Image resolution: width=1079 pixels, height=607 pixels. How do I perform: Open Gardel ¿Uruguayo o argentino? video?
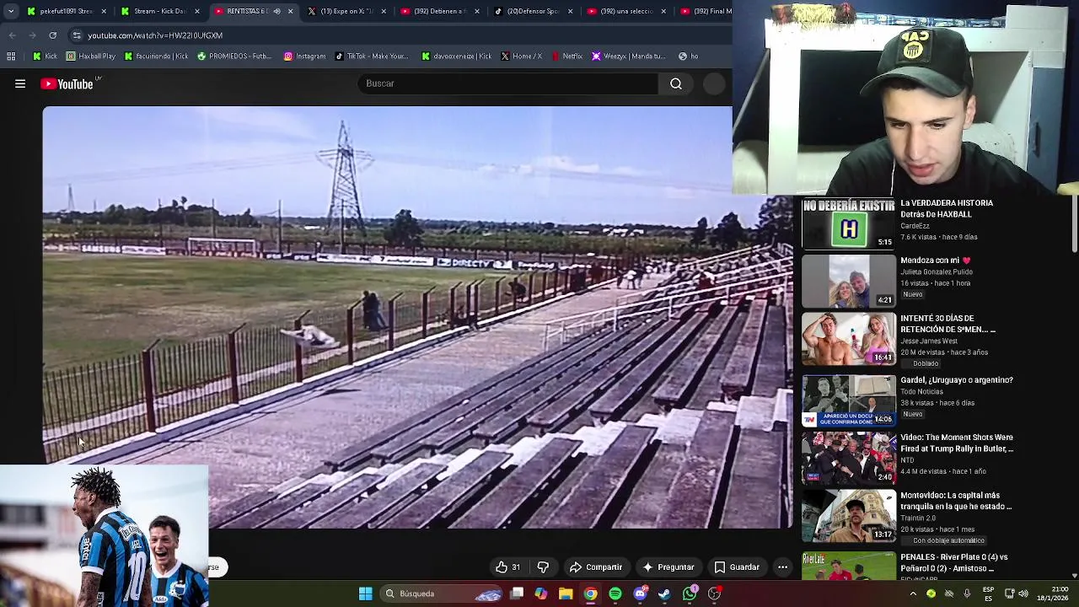pos(957,380)
